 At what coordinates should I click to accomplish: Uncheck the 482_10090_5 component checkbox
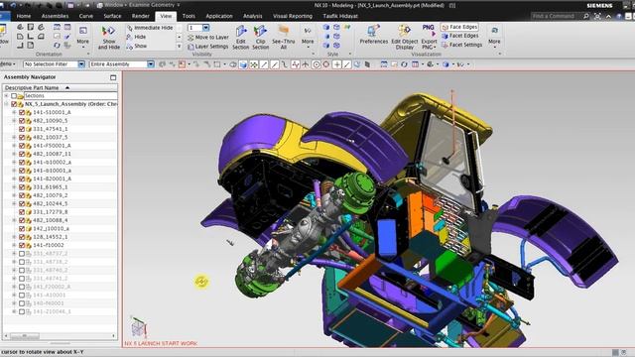coord(22,121)
